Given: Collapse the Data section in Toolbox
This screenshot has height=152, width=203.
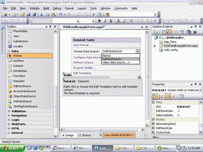Looking at the screenshot, I should 9,51.
